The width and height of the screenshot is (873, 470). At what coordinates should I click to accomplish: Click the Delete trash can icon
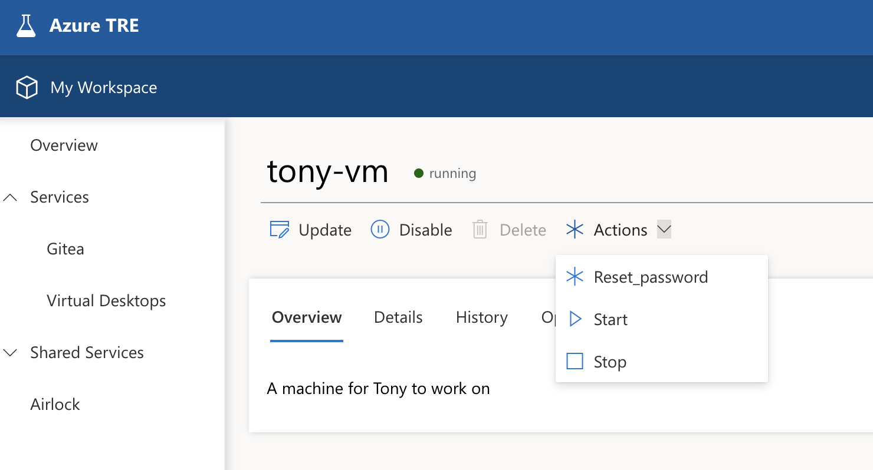[480, 230]
